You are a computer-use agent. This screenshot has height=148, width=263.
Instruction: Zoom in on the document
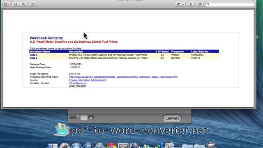(23, 4)
